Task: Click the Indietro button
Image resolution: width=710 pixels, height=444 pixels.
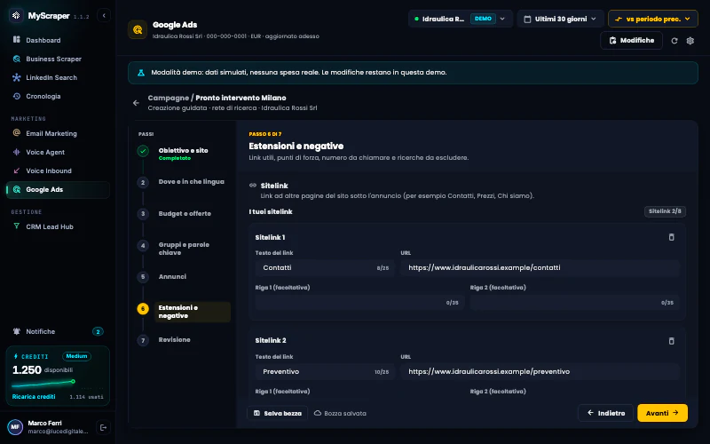Action: pos(605,413)
